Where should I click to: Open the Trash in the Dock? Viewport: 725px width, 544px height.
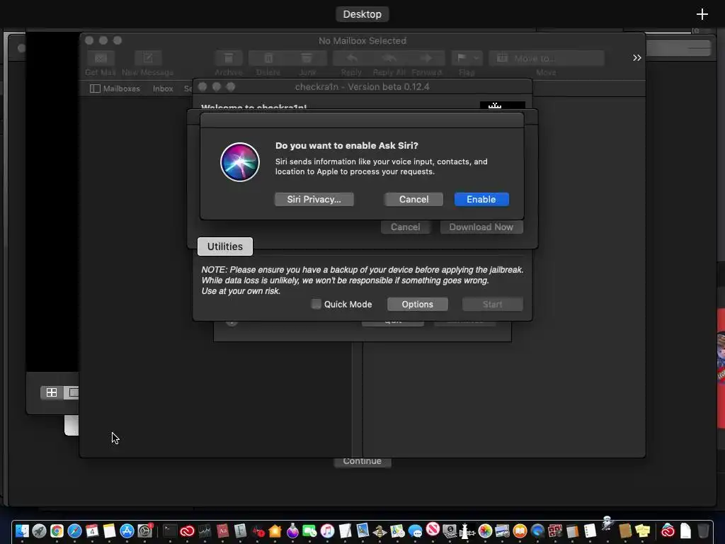(x=703, y=531)
